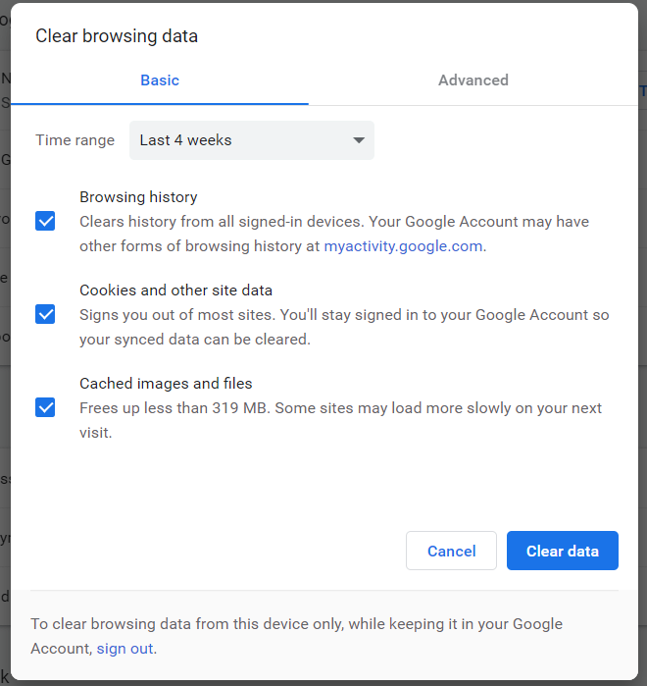Click the footer note about this device only

click(x=297, y=636)
